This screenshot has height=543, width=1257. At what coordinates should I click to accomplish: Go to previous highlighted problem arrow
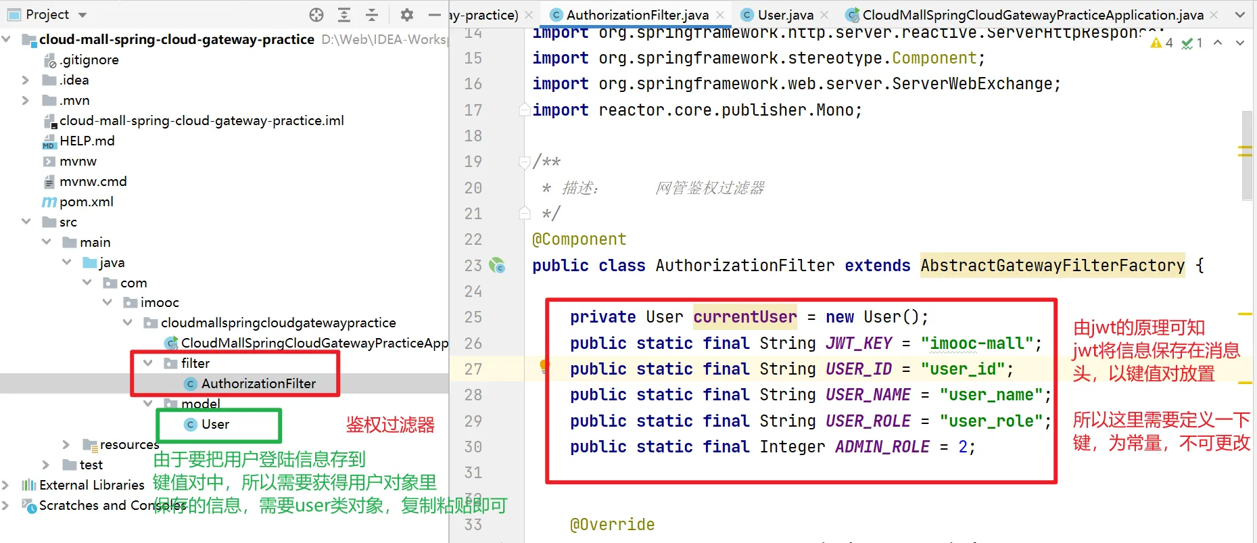pyautogui.click(x=1218, y=43)
